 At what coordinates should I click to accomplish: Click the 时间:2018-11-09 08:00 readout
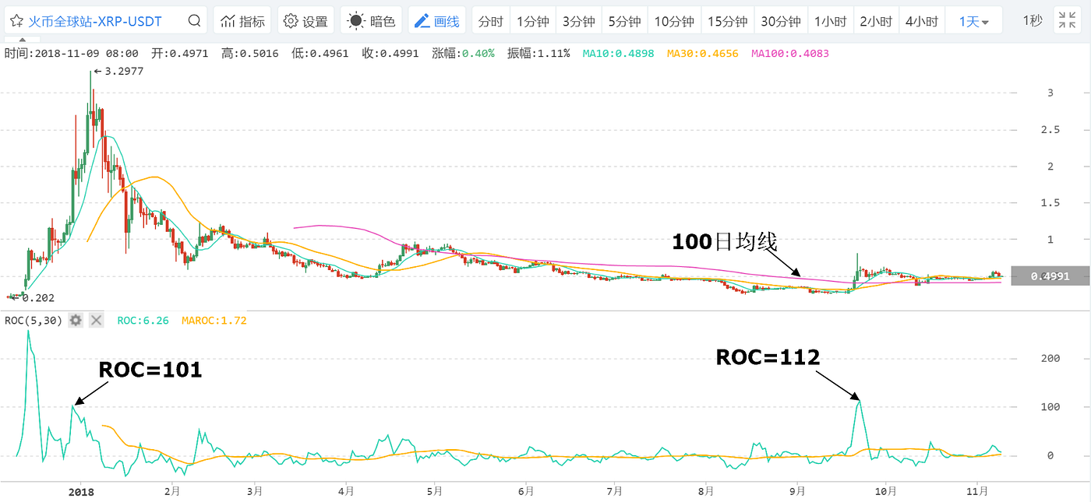(x=72, y=54)
